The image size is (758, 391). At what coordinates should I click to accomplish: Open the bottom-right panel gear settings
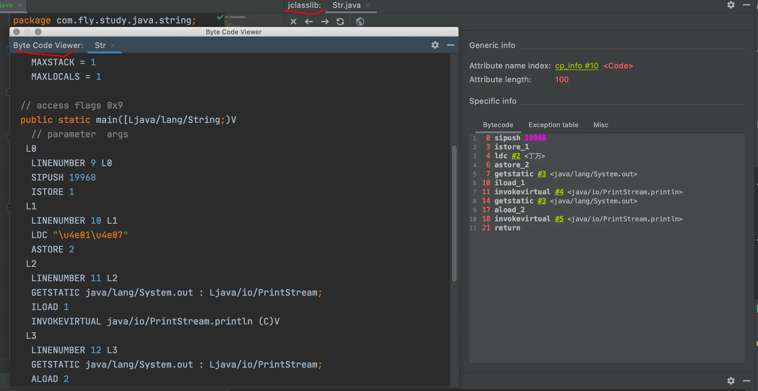731,381
